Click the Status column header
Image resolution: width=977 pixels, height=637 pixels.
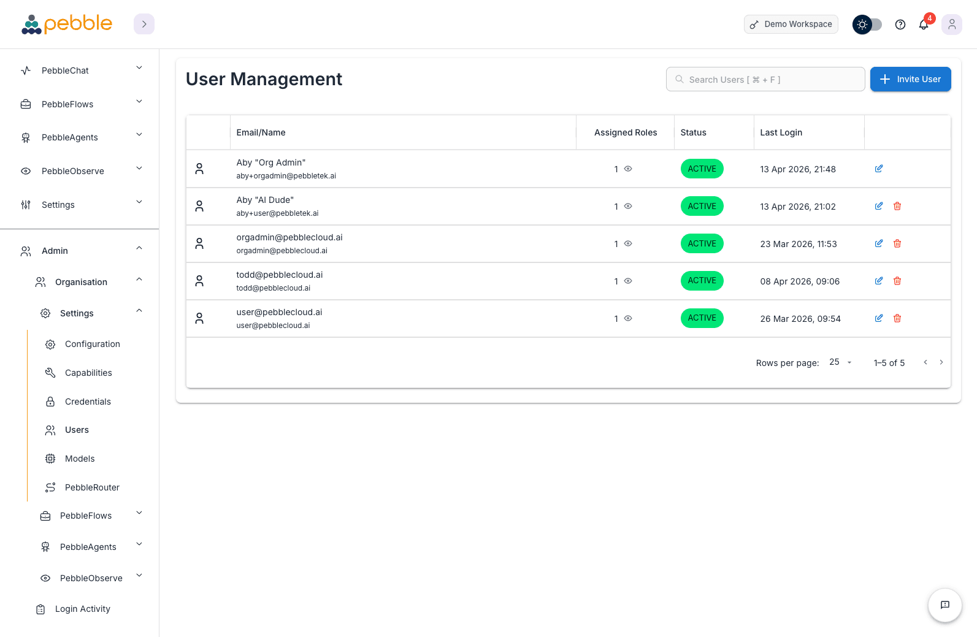(693, 132)
